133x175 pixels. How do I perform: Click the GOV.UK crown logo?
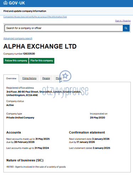(5, 3)
